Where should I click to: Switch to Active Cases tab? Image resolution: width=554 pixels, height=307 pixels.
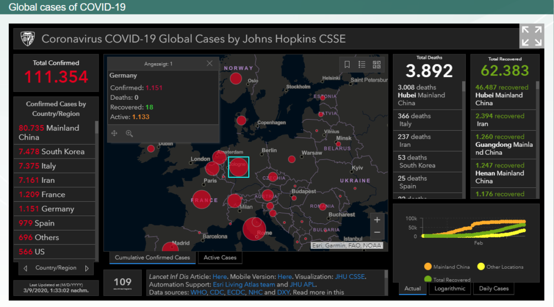(220, 258)
